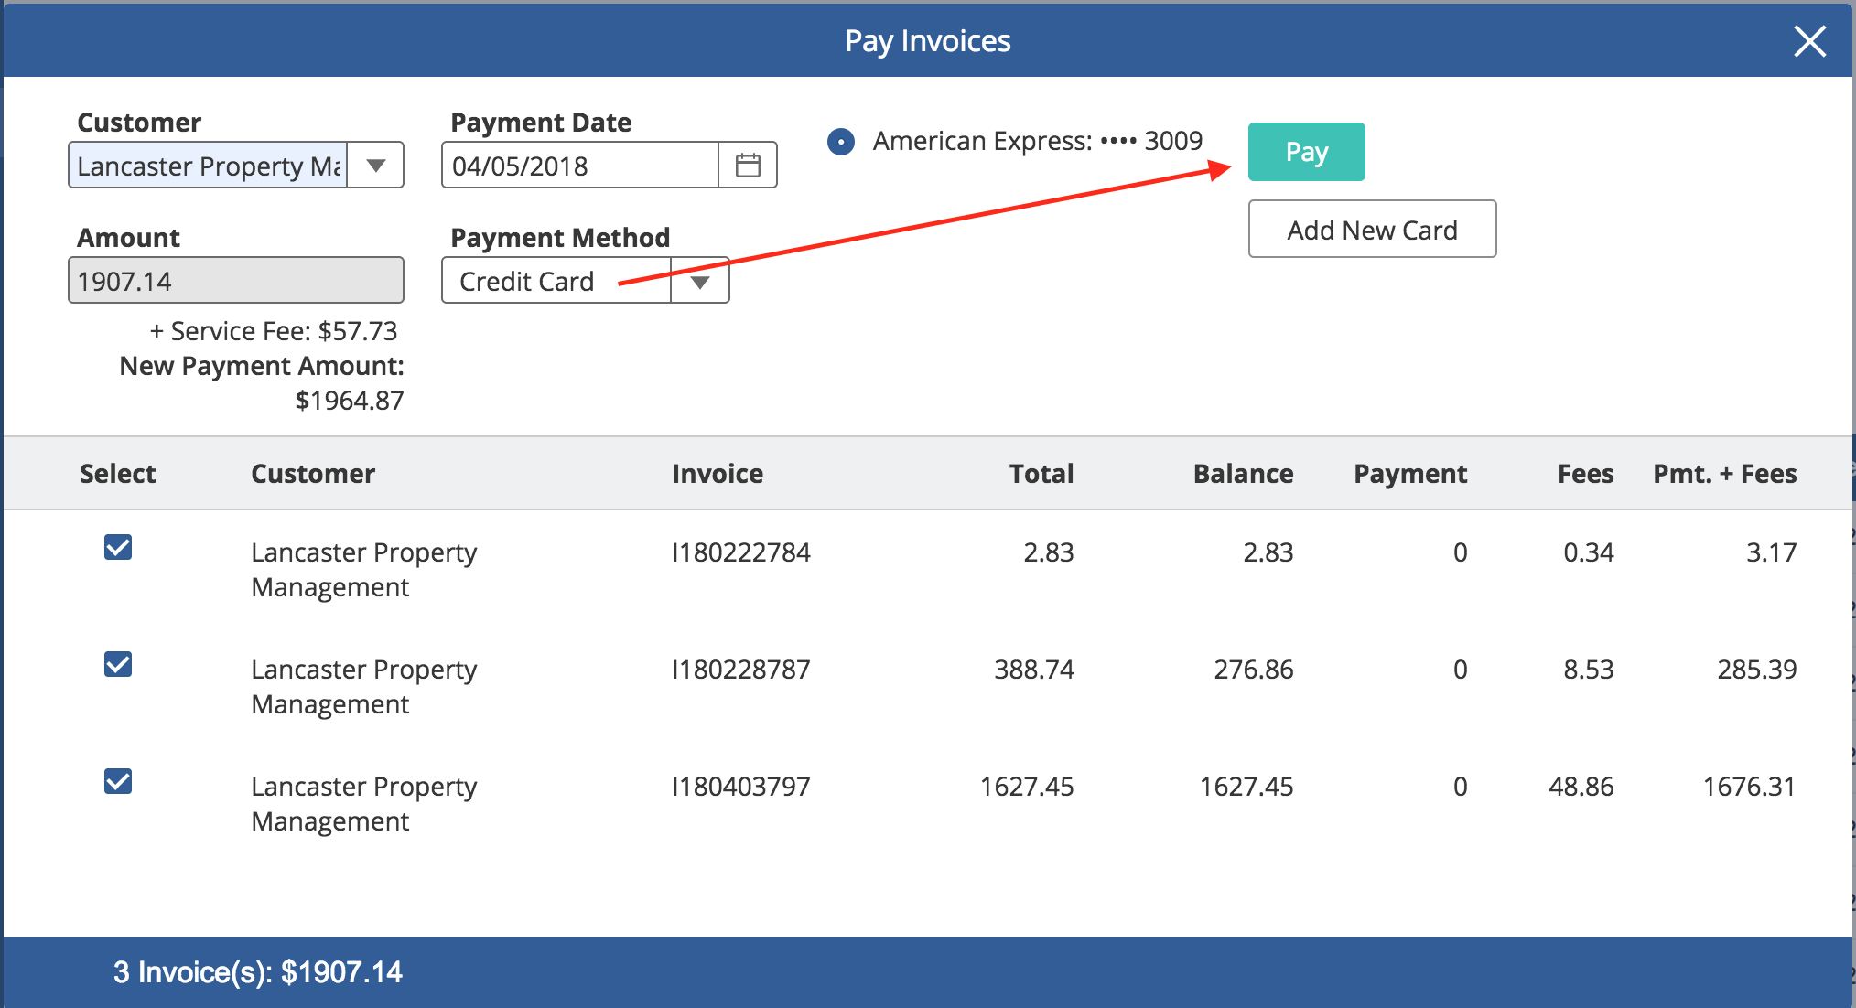Viewport: 1856px width, 1008px height.
Task: Expand the Payment Method dropdown arrow
Action: [x=700, y=282]
